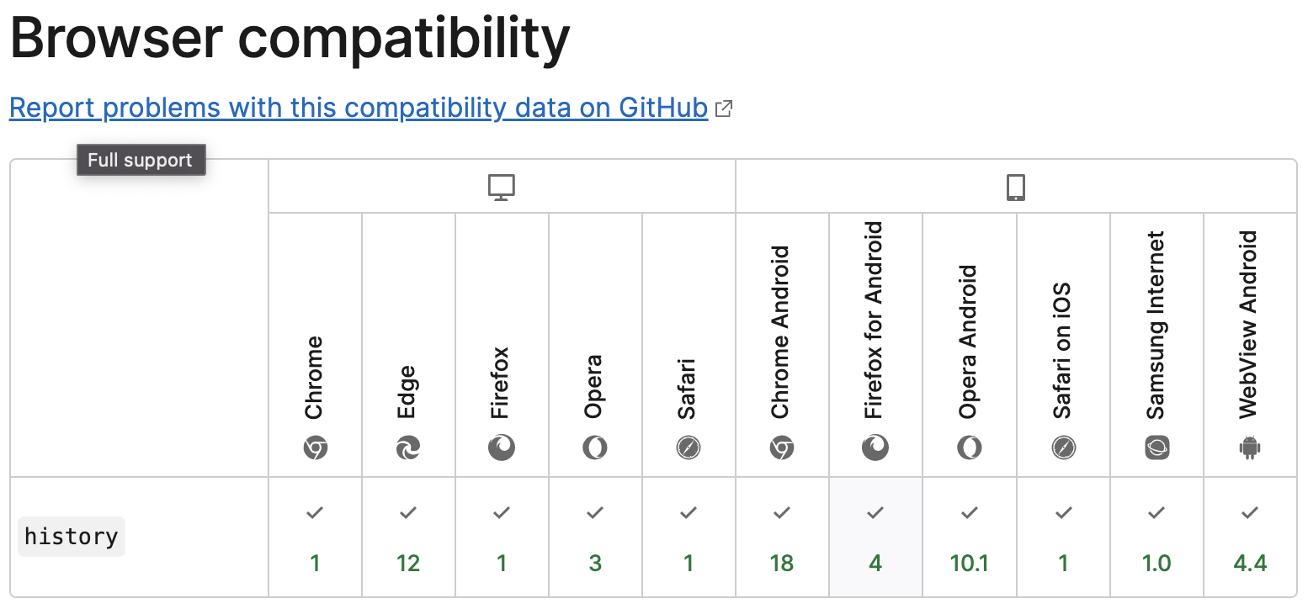Click the mobile phone icon header
Image resolution: width=1308 pixels, height=609 pixels.
tap(1016, 187)
